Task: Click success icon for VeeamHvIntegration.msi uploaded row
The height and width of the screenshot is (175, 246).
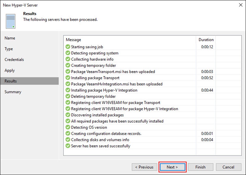Action: click(68, 84)
